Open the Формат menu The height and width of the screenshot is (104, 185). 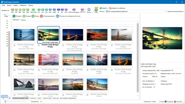9,5
